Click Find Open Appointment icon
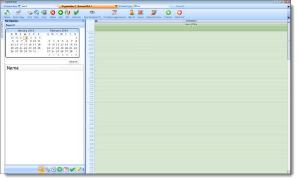Image resolution: width=298 pixels, height=181 pixels. pos(114,13)
